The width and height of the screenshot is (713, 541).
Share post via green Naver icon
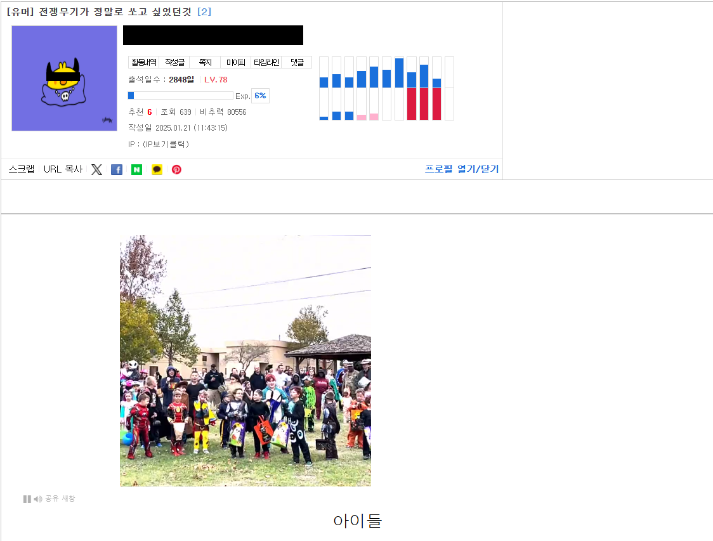(137, 169)
